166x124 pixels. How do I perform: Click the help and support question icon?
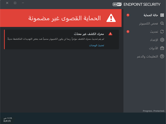click(162, 56)
